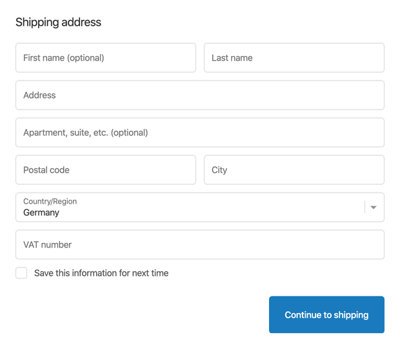
Task: Click the selected country value Germany
Action: [41, 213]
